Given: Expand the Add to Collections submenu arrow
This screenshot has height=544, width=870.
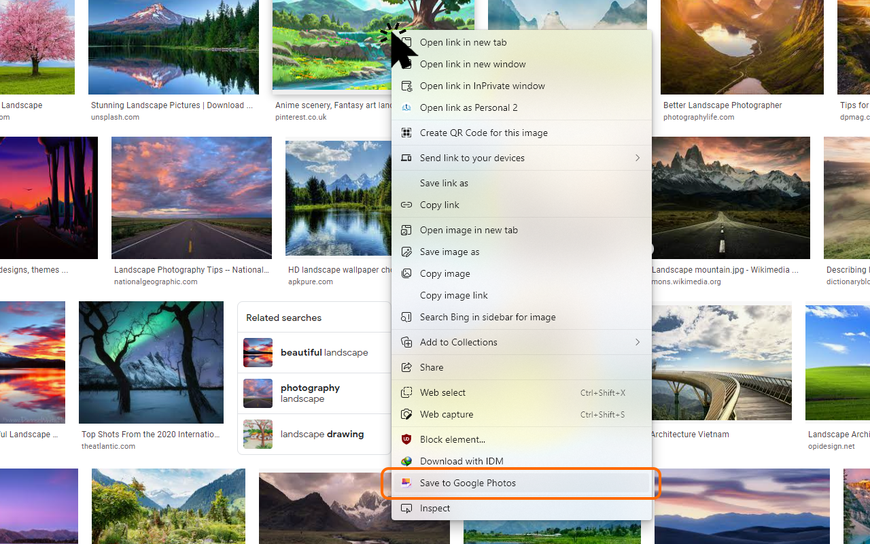Looking at the screenshot, I should click(x=637, y=342).
